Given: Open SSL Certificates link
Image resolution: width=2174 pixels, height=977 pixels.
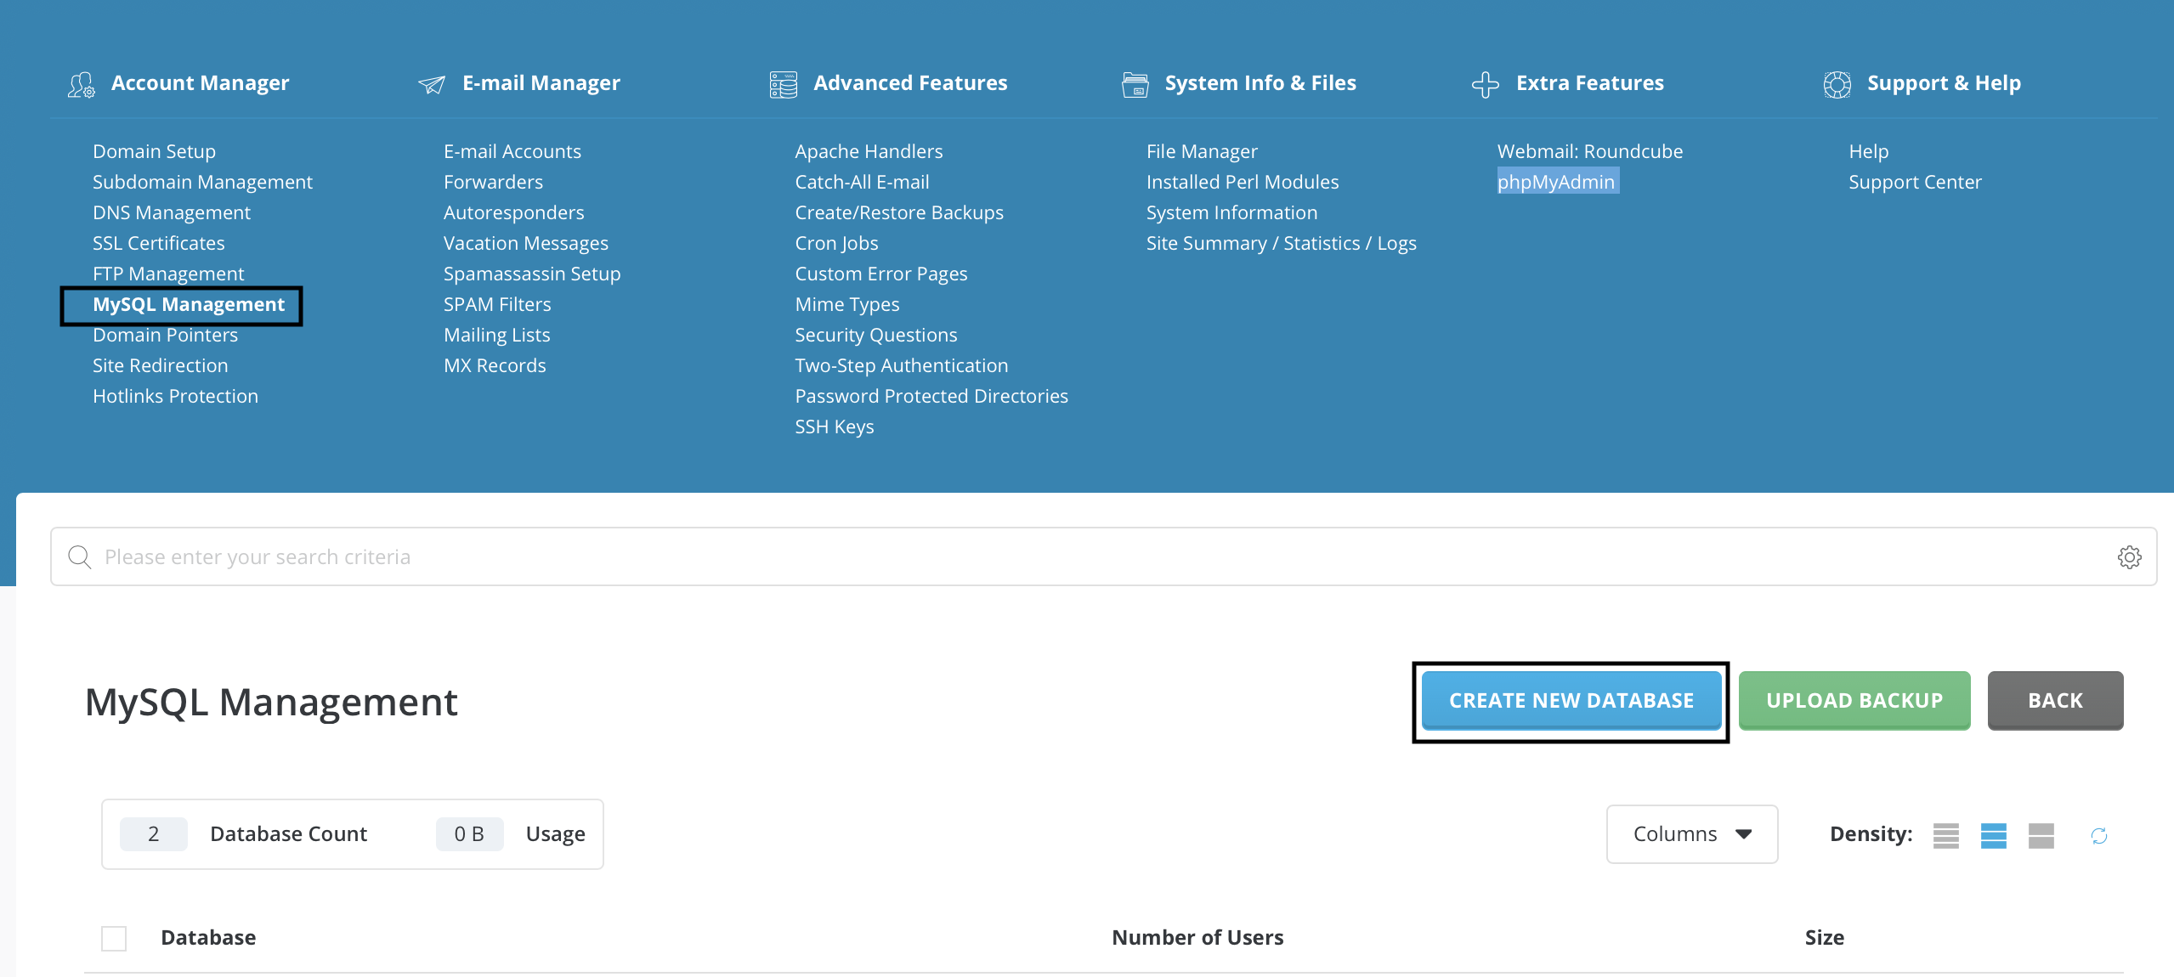Looking at the screenshot, I should pos(158,243).
